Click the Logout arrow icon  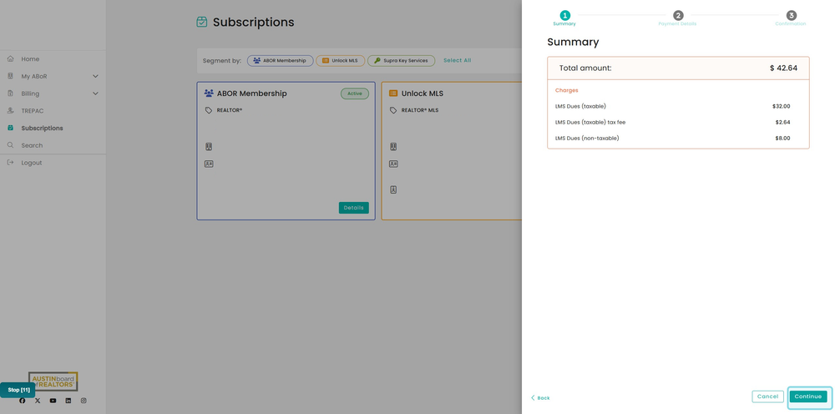click(x=10, y=163)
